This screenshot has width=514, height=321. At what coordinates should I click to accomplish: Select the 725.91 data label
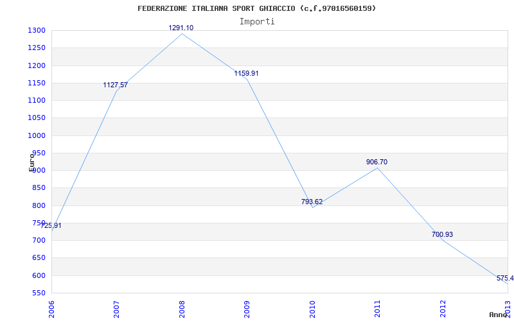[51, 226]
